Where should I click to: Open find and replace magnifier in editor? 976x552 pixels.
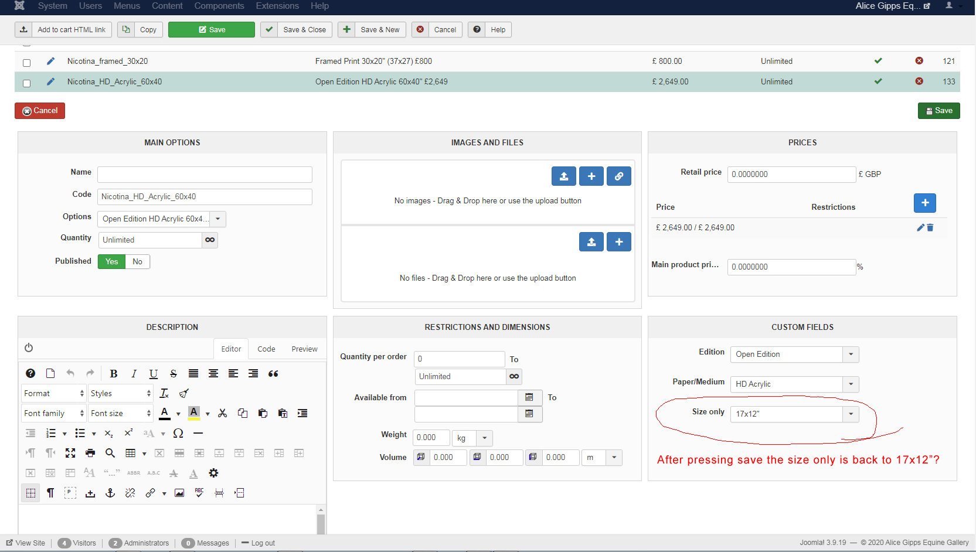click(x=110, y=453)
